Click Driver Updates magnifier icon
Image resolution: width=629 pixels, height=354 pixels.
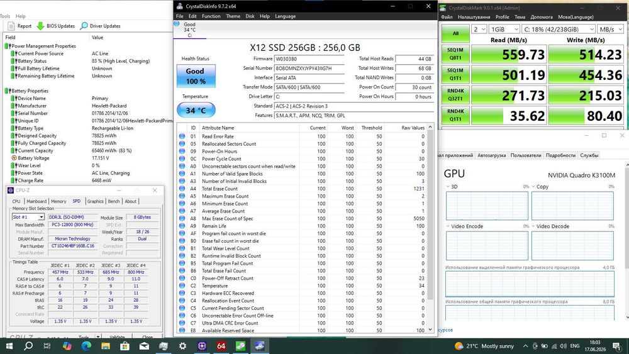pos(84,26)
